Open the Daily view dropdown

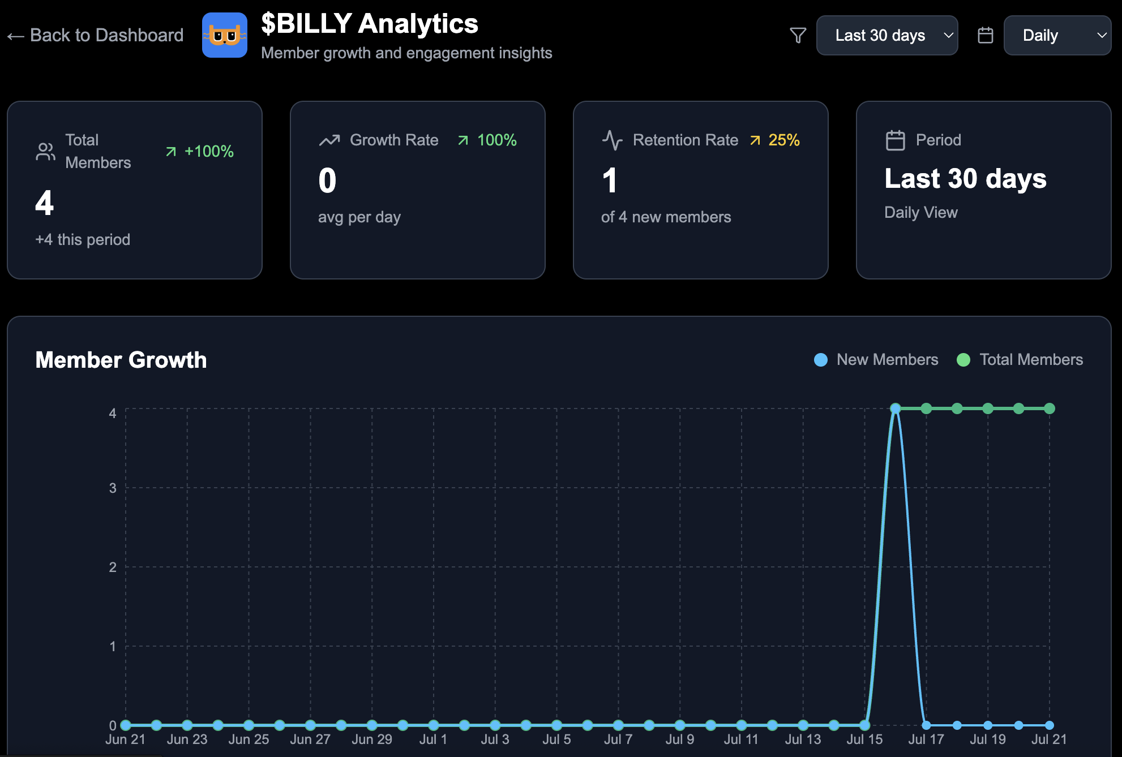[x=1057, y=35]
